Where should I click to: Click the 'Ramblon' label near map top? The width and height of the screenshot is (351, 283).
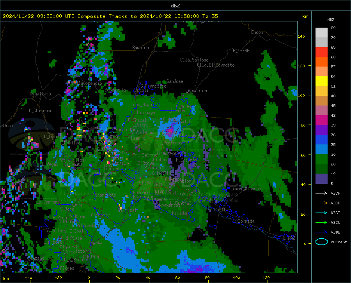(140, 47)
